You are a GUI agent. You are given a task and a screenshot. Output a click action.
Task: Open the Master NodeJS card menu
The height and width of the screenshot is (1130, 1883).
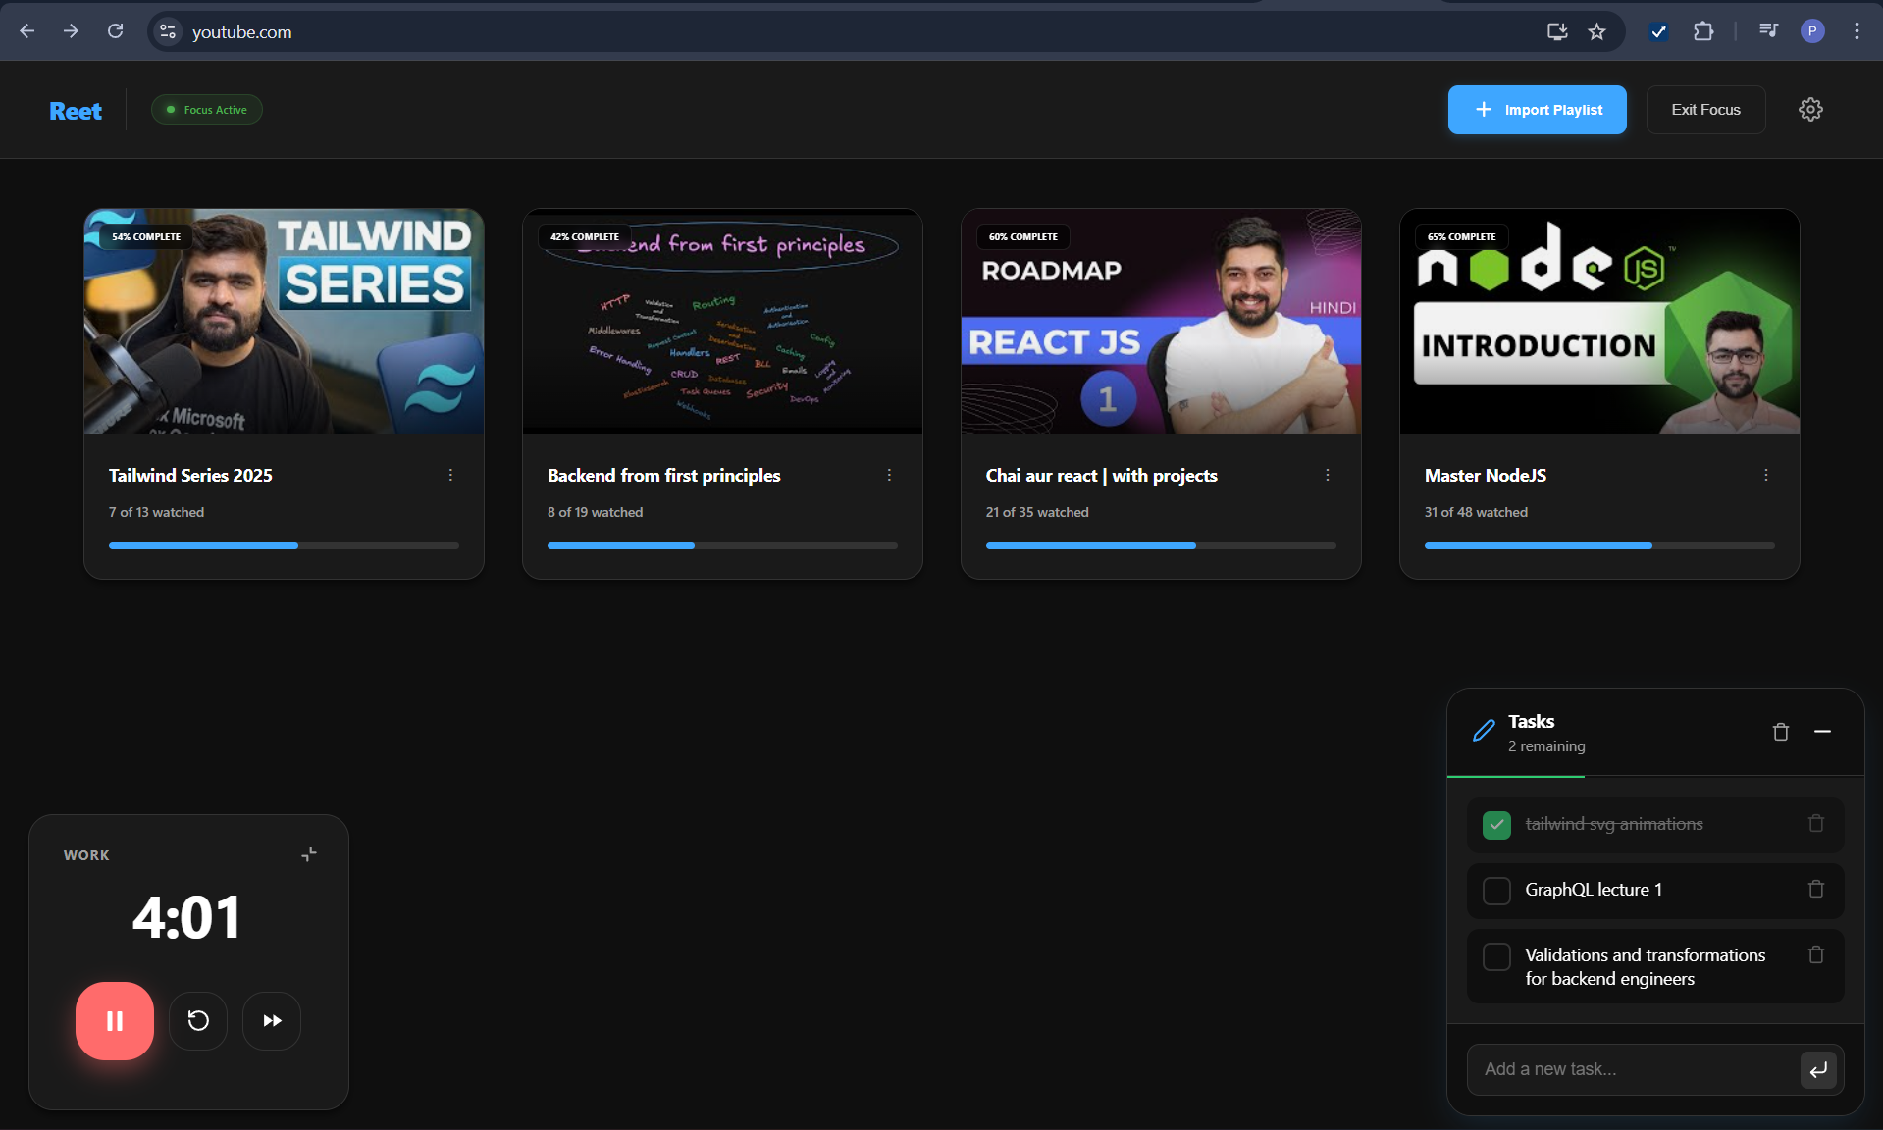point(1765,475)
